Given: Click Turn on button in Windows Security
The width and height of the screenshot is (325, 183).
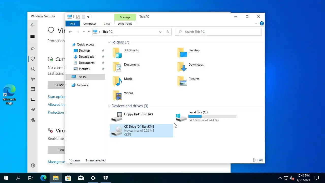Looking at the screenshot, I should (56, 150).
